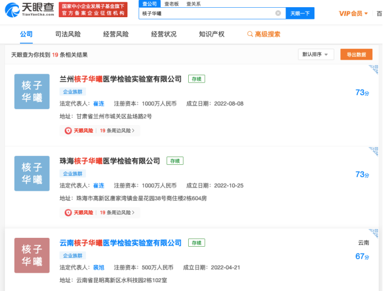
Task: Expand the VIP会员 dropdown menu
Action: 353,13
